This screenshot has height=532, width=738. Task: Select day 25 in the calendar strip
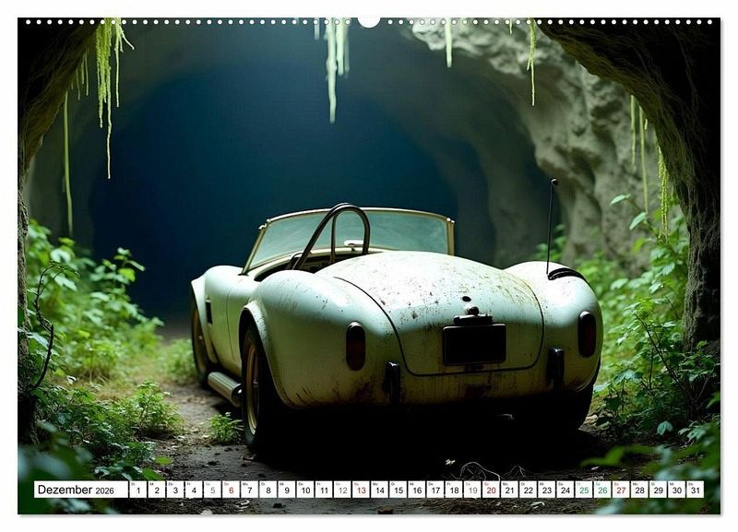tap(583, 490)
